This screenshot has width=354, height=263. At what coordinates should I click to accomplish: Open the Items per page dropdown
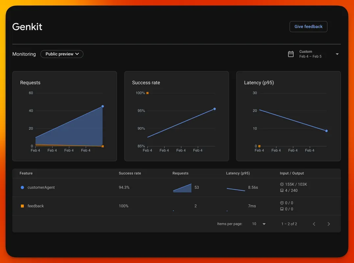click(259, 224)
